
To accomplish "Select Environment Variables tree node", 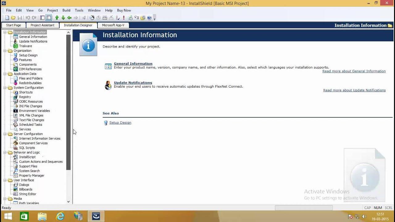I will click(x=35, y=111).
